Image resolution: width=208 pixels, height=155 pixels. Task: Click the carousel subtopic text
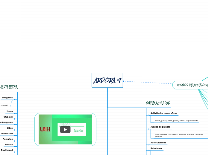tap(4, 105)
